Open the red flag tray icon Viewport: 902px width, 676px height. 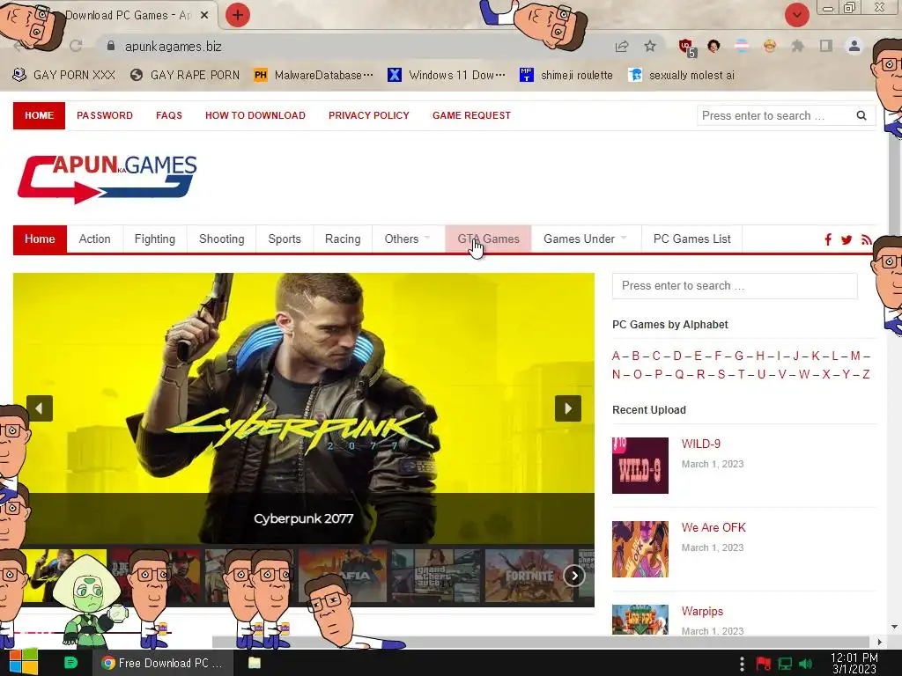click(x=764, y=664)
